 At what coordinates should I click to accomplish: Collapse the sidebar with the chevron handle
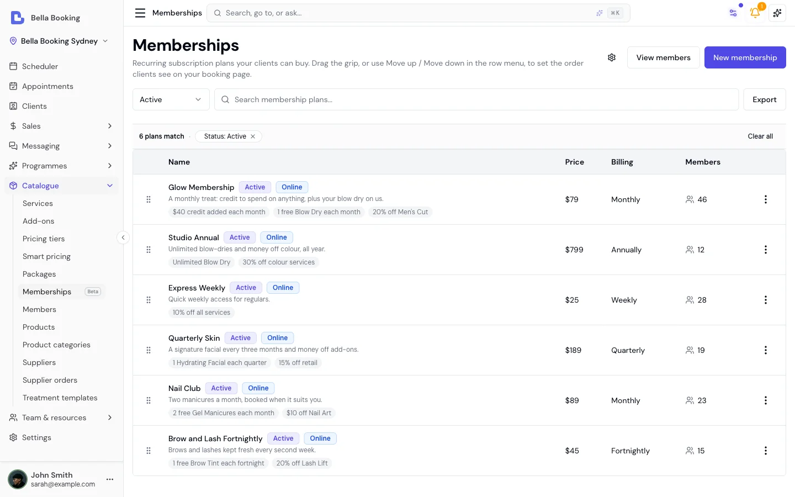pyautogui.click(x=123, y=237)
